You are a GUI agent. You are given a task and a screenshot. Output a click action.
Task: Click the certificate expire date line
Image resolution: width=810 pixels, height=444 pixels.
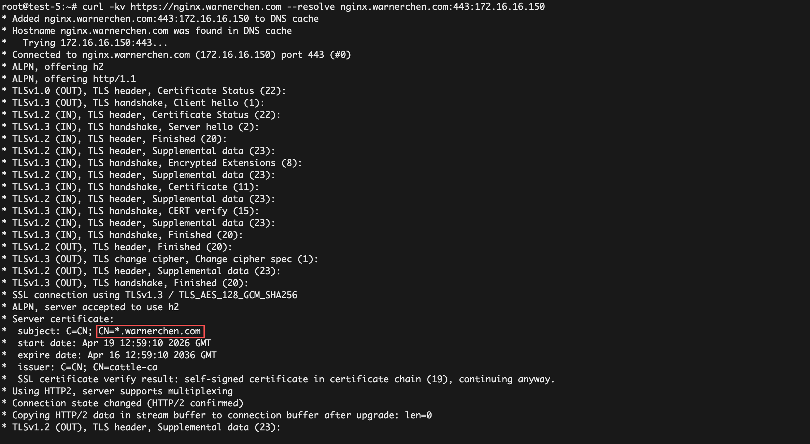(x=117, y=355)
